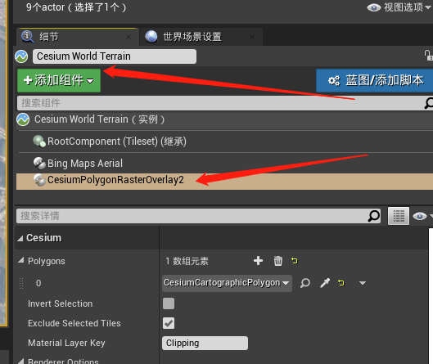Click the 1 数组元素 label

tap(187, 261)
